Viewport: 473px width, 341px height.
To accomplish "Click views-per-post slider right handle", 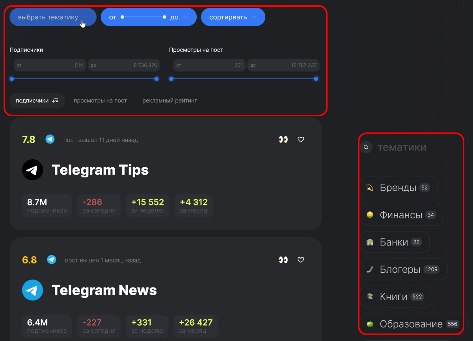I will [x=316, y=79].
